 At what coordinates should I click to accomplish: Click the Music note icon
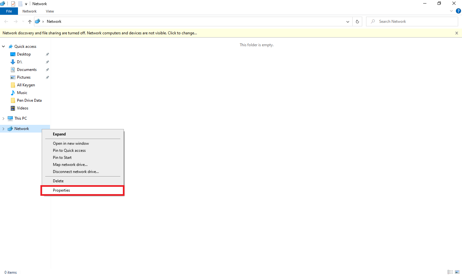coord(13,93)
